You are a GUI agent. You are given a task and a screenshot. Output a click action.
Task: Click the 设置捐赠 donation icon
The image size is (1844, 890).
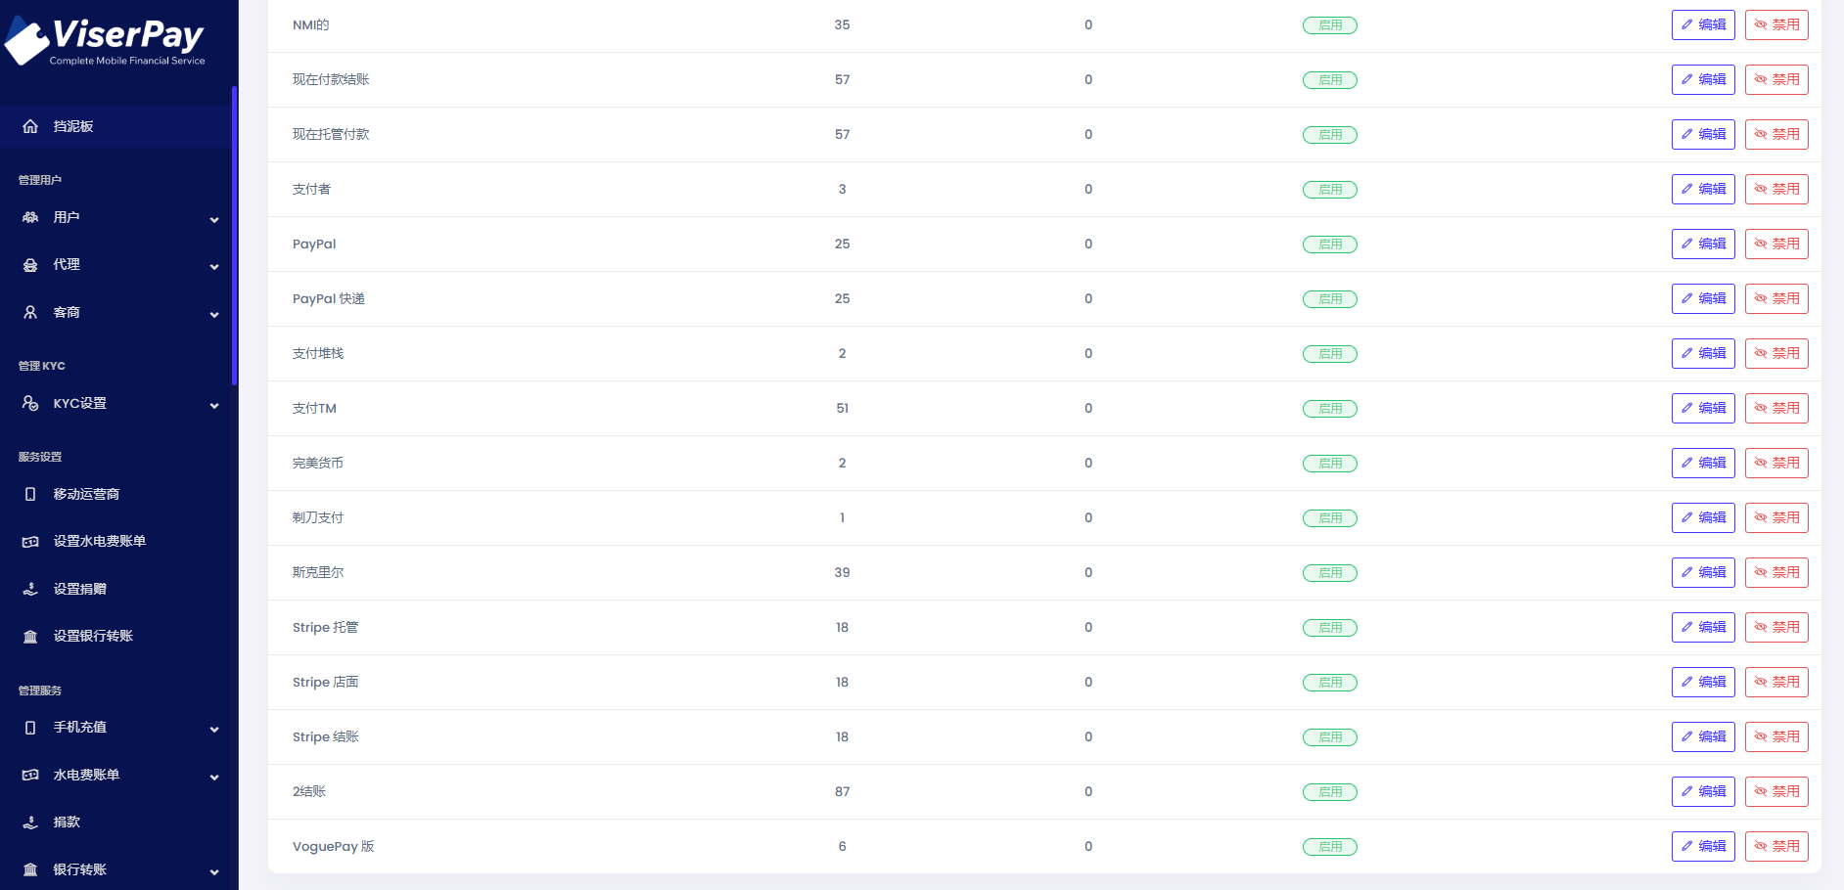tap(30, 590)
